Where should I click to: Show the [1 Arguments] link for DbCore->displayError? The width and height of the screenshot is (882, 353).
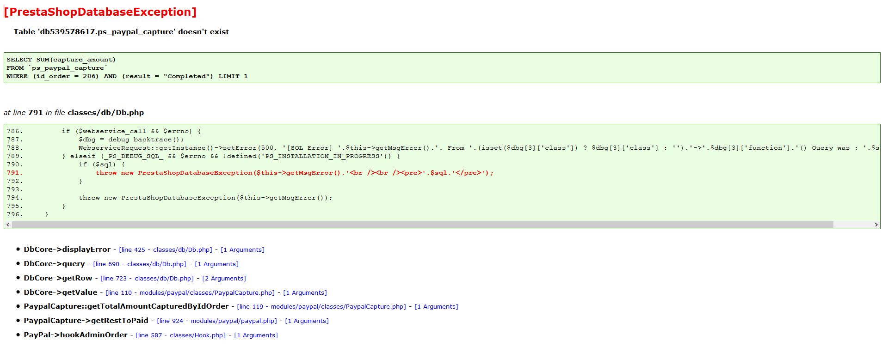click(x=242, y=250)
